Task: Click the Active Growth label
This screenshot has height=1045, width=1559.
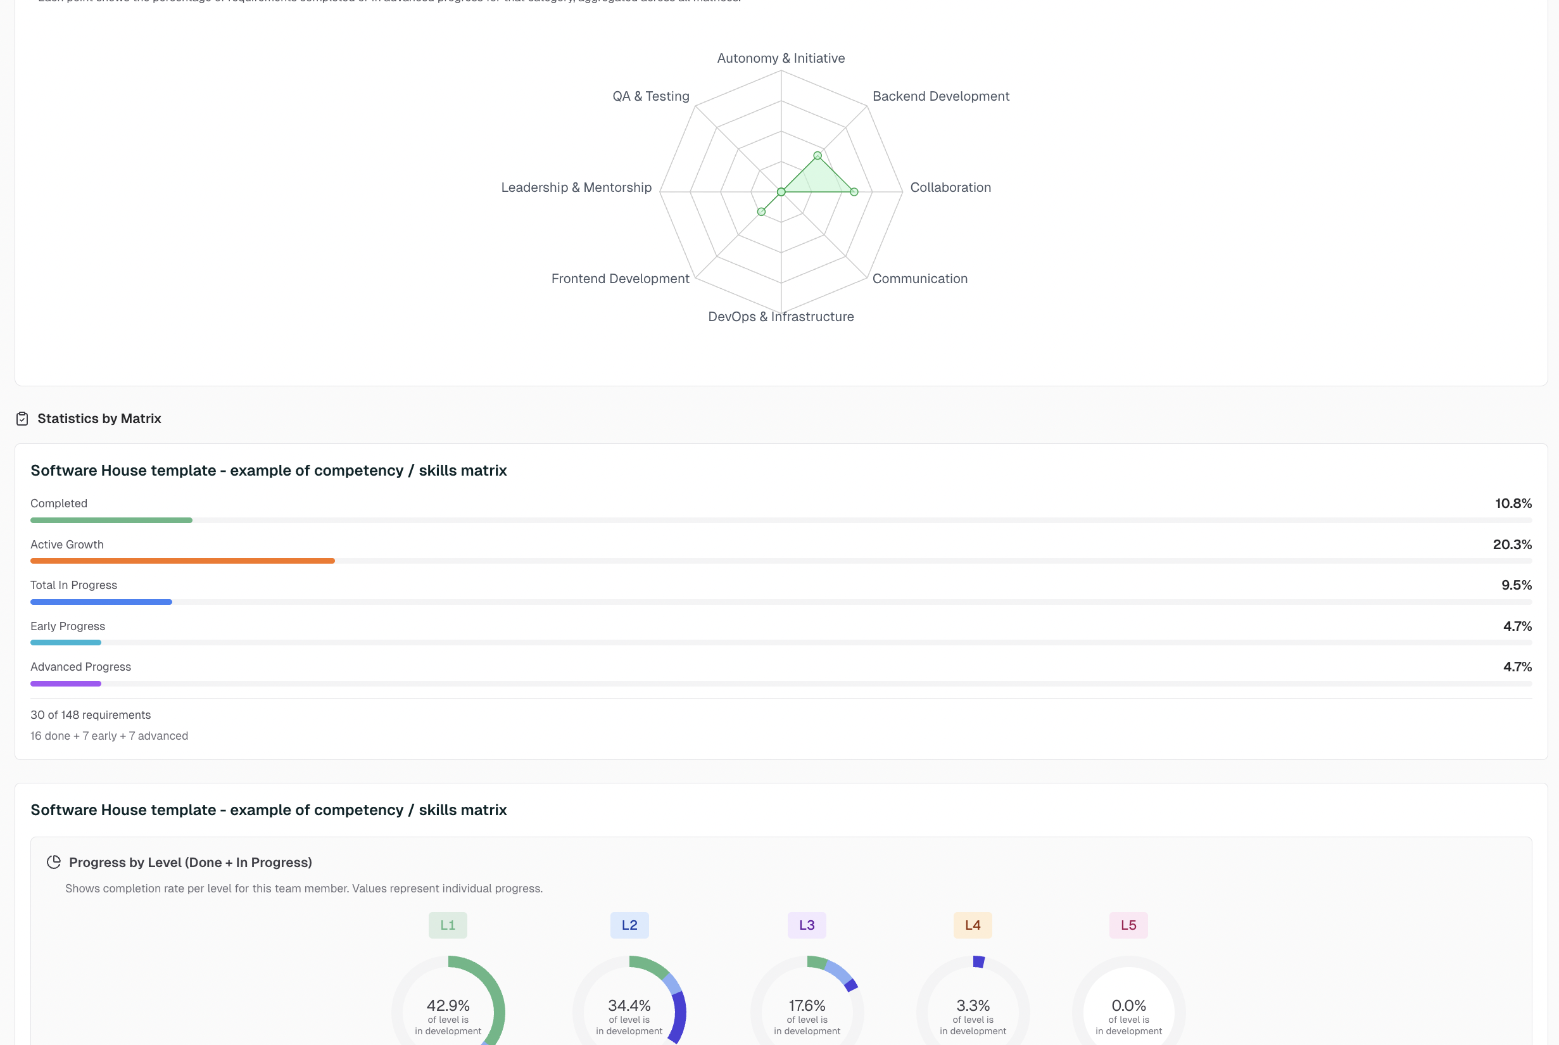Action: click(66, 545)
